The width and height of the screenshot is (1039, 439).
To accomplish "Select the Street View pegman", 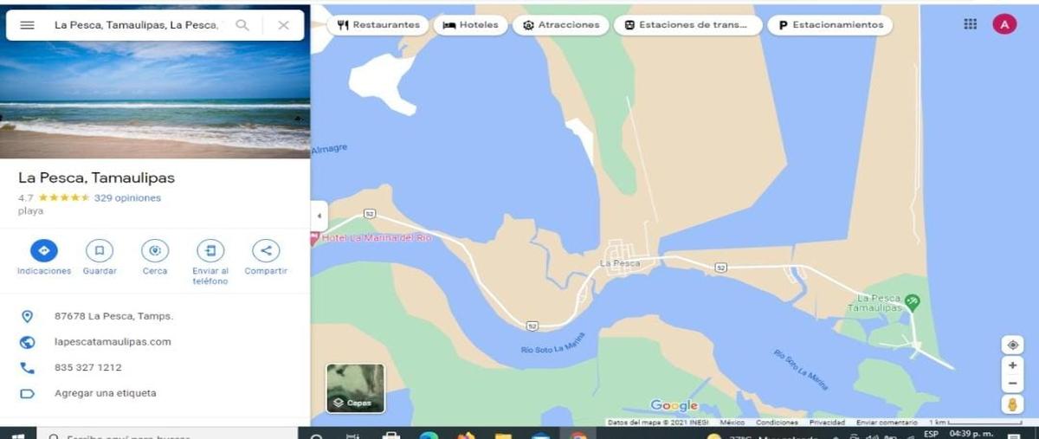I will pyautogui.click(x=1012, y=404).
